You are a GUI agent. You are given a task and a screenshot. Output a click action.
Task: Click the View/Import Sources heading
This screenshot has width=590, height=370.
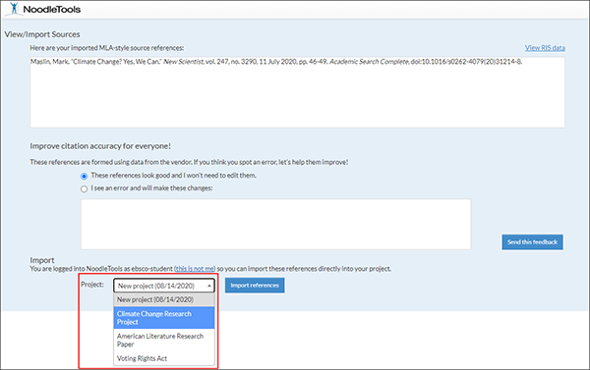[x=42, y=34]
